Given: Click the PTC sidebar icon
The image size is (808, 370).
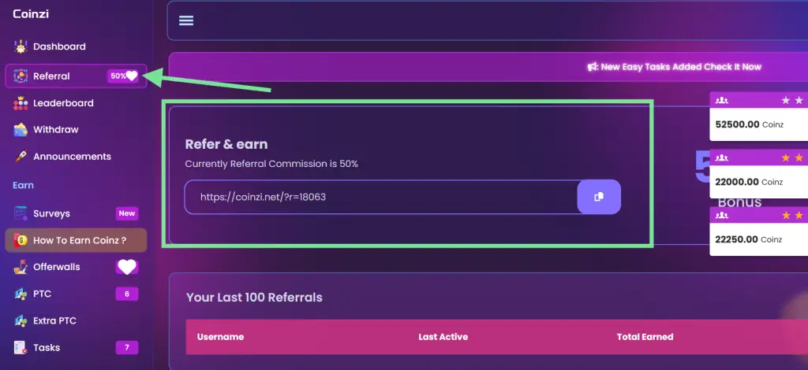Looking at the screenshot, I should click(x=21, y=294).
